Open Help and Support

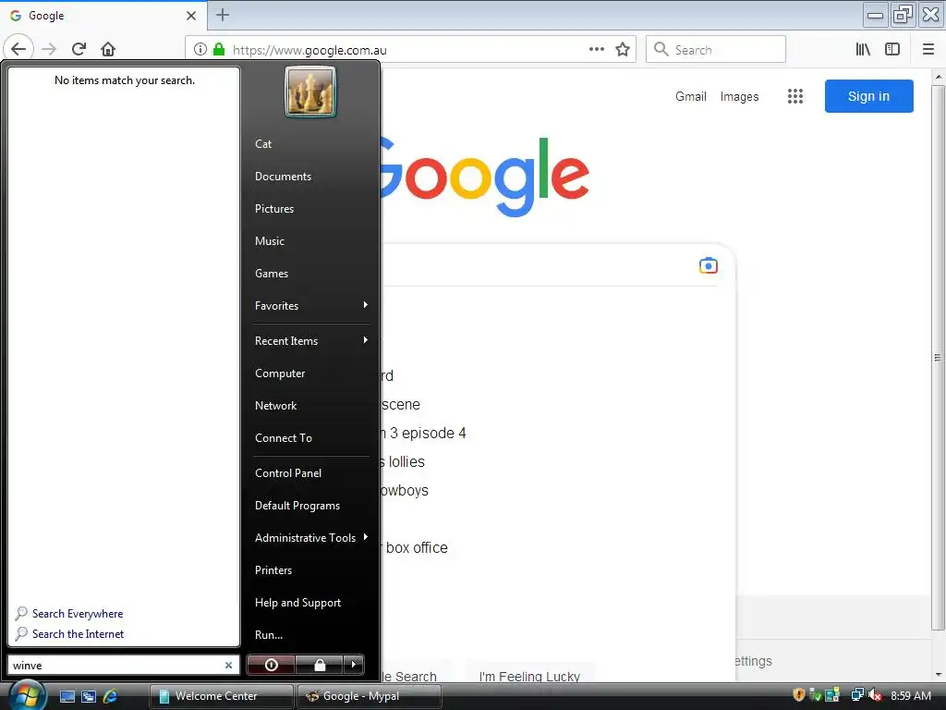(x=297, y=603)
